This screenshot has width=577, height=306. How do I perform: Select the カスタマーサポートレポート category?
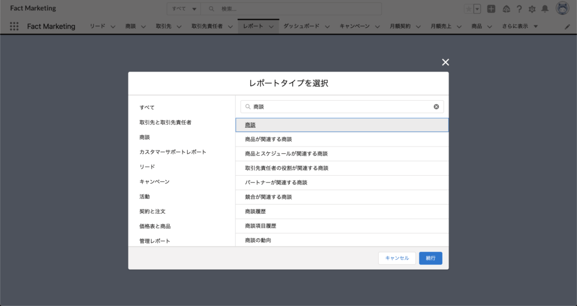(x=172, y=152)
